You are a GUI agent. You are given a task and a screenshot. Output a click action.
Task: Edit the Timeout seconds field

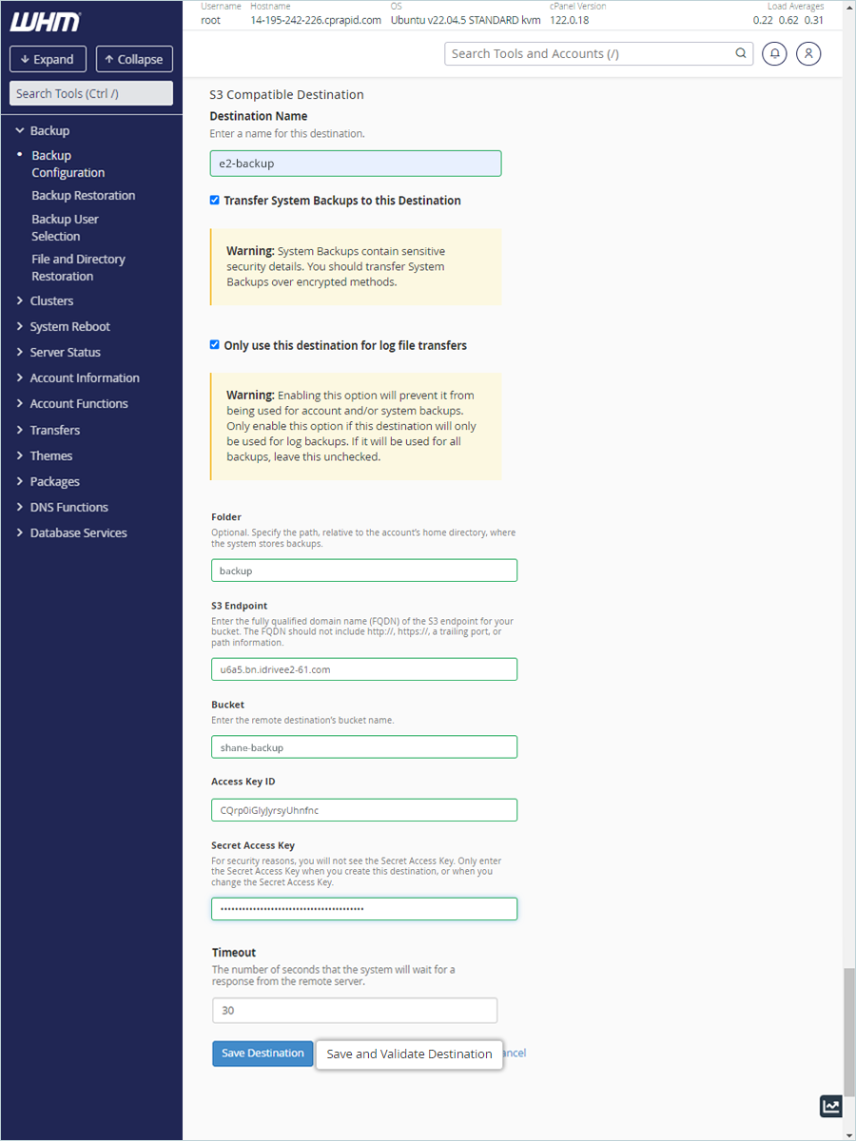click(x=355, y=1010)
